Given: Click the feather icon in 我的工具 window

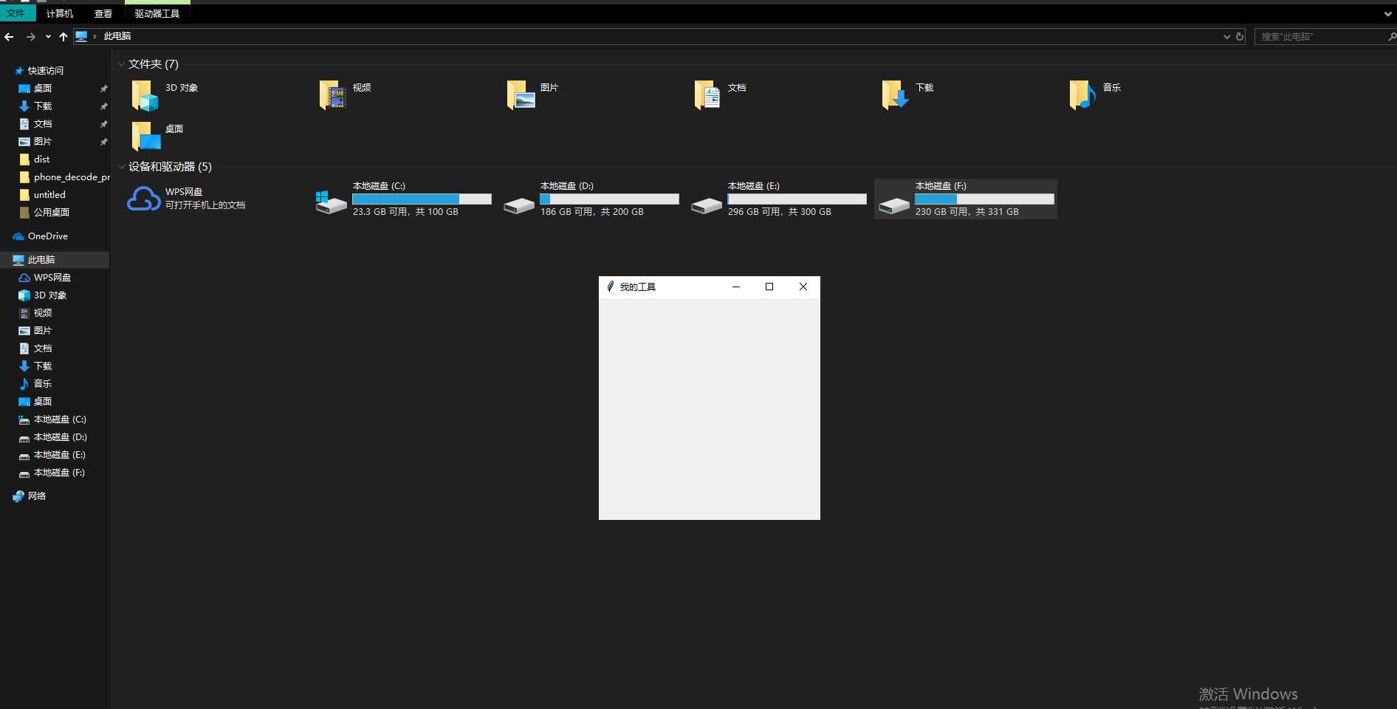Looking at the screenshot, I should pos(610,287).
